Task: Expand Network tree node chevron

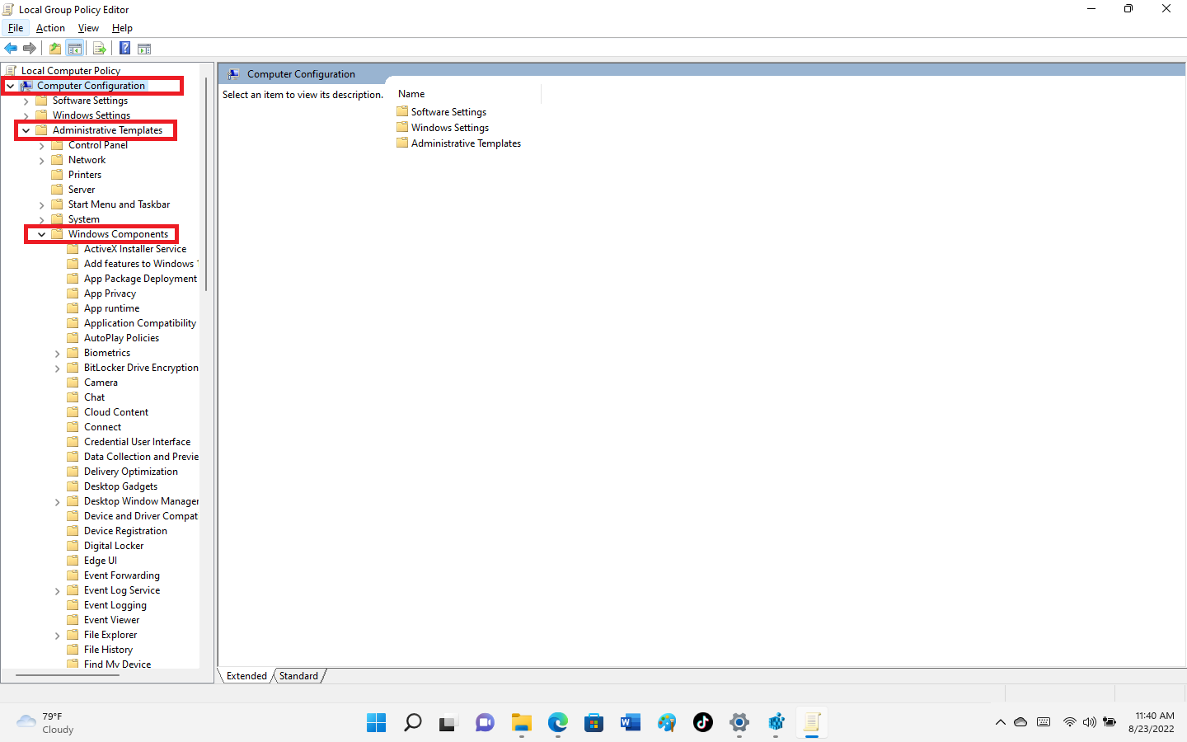Action: [x=41, y=161]
